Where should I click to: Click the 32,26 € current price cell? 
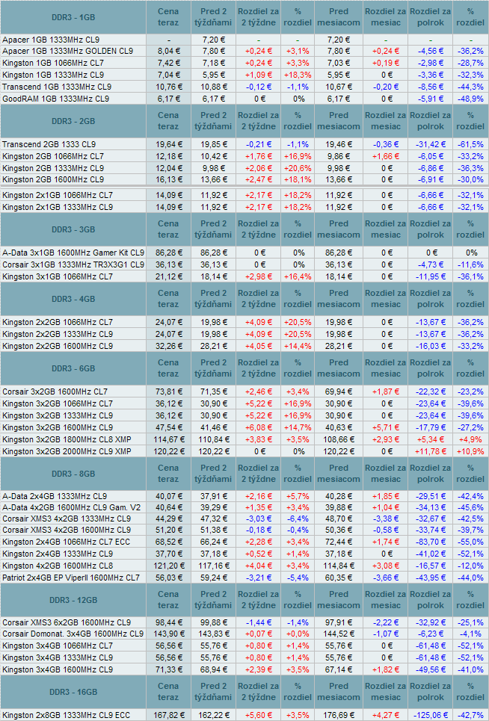[x=169, y=346]
